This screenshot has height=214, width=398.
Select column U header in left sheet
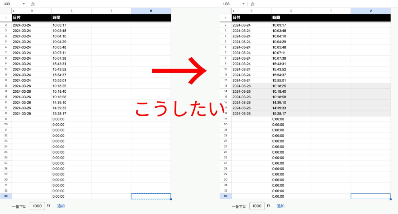coord(151,11)
